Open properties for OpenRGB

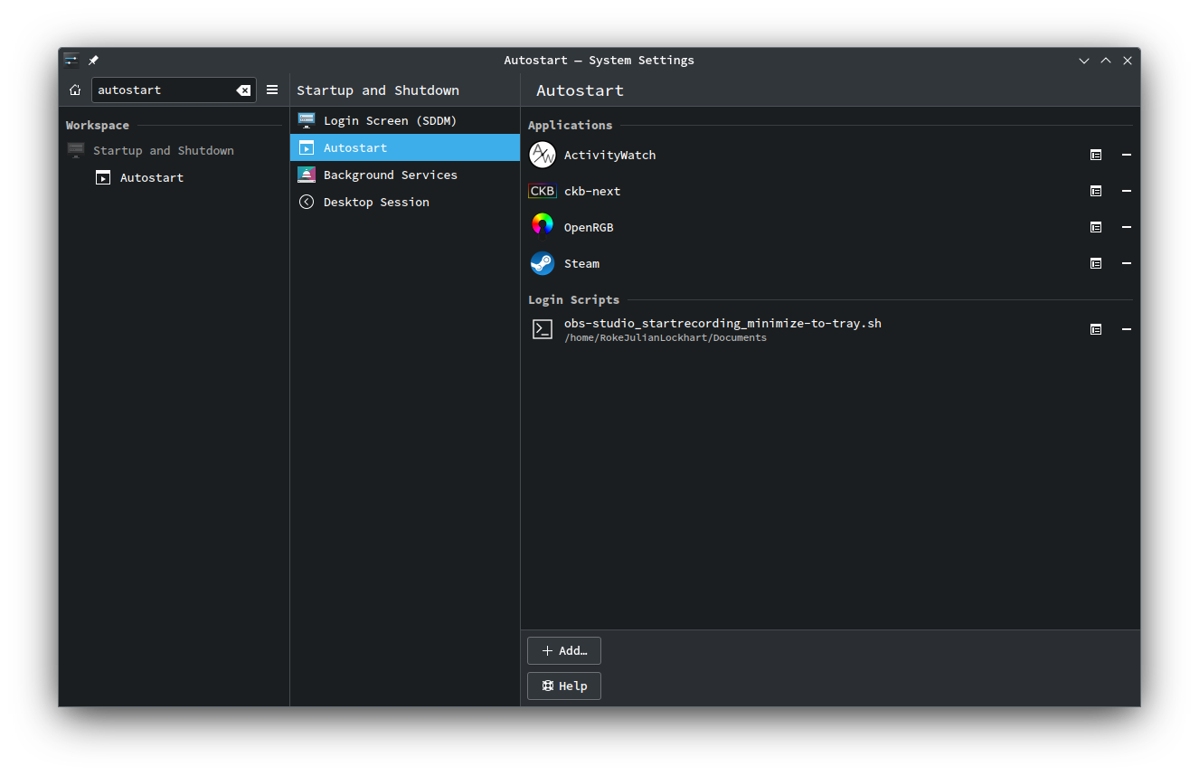(1096, 227)
